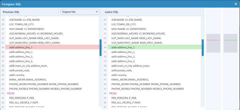Click PHONE_MOBILE.PHONE_NUMBER line in Latest SQL

(x=148, y=89)
